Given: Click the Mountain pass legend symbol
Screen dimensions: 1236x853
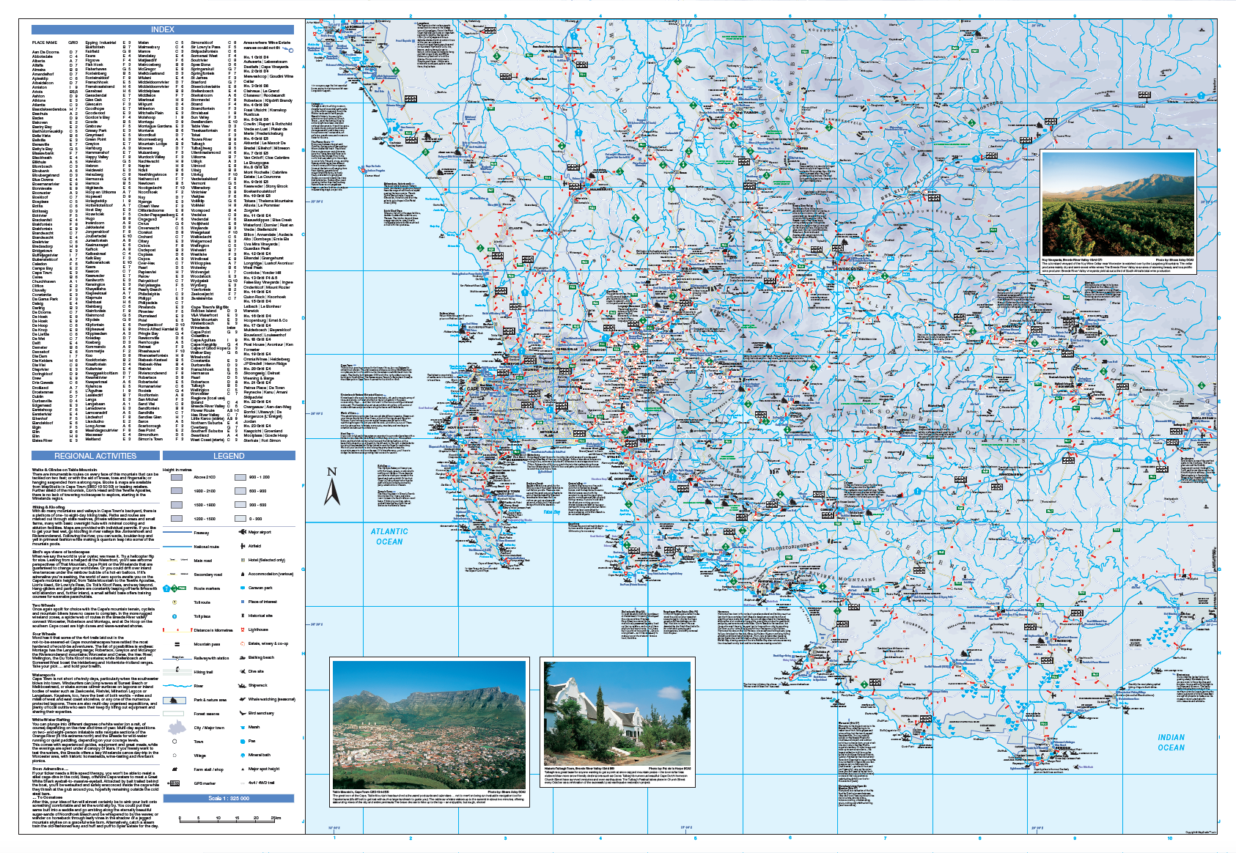Looking at the screenshot, I should pos(177,644).
